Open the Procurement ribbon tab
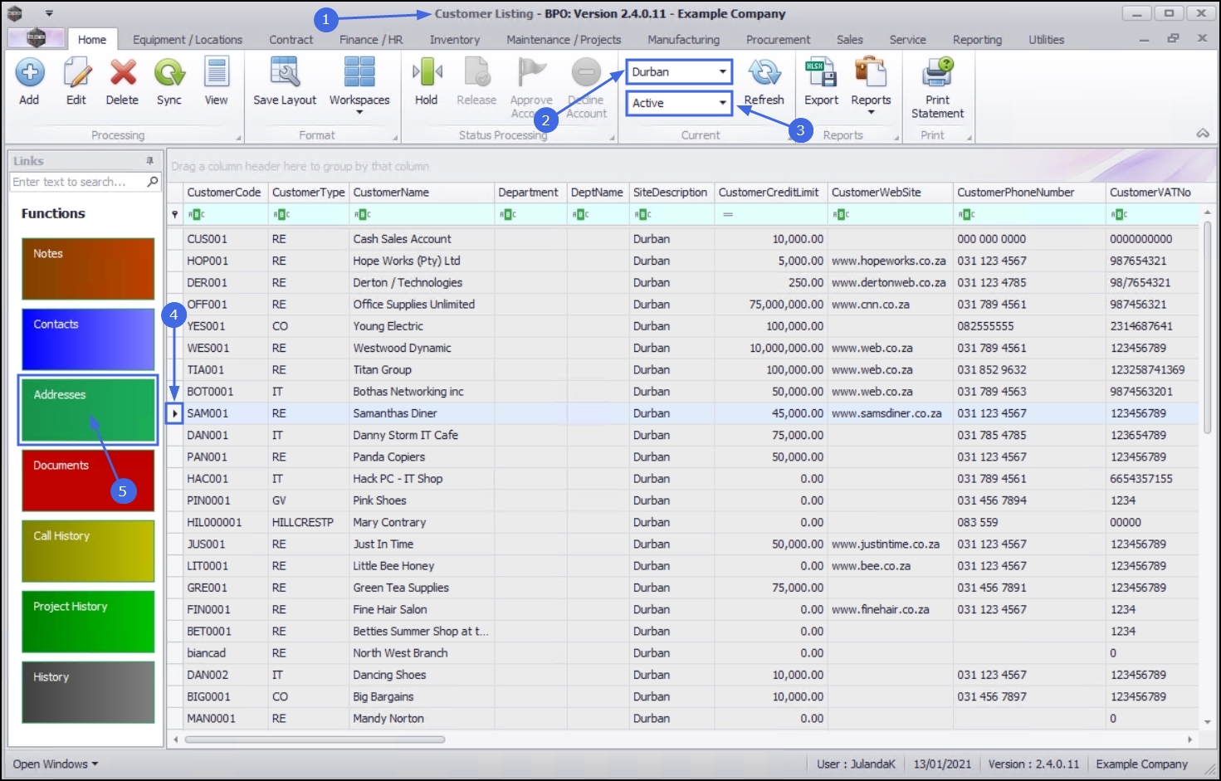 coord(778,40)
